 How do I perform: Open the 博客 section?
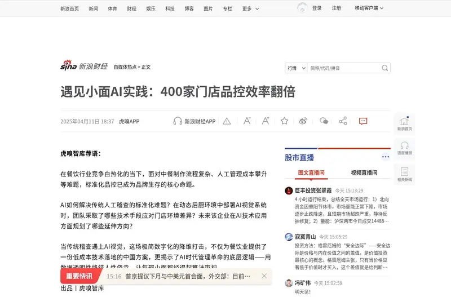coord(189,8)
